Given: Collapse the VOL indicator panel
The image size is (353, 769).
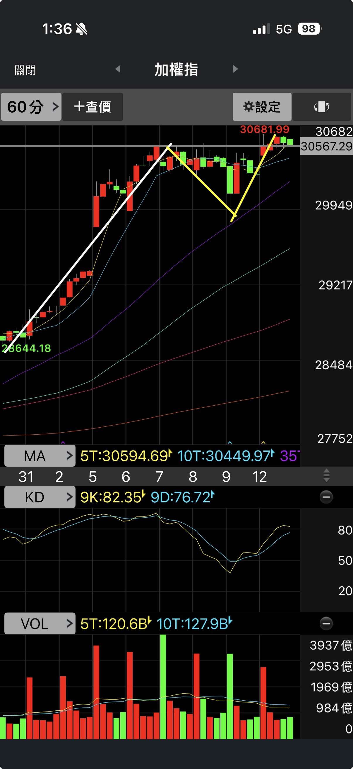Looking at the screenshot, I should (326, 624).
